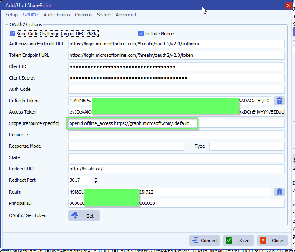Focus the Authorization Endpoint URL field

pyautogui.click(x=176, y=44)
